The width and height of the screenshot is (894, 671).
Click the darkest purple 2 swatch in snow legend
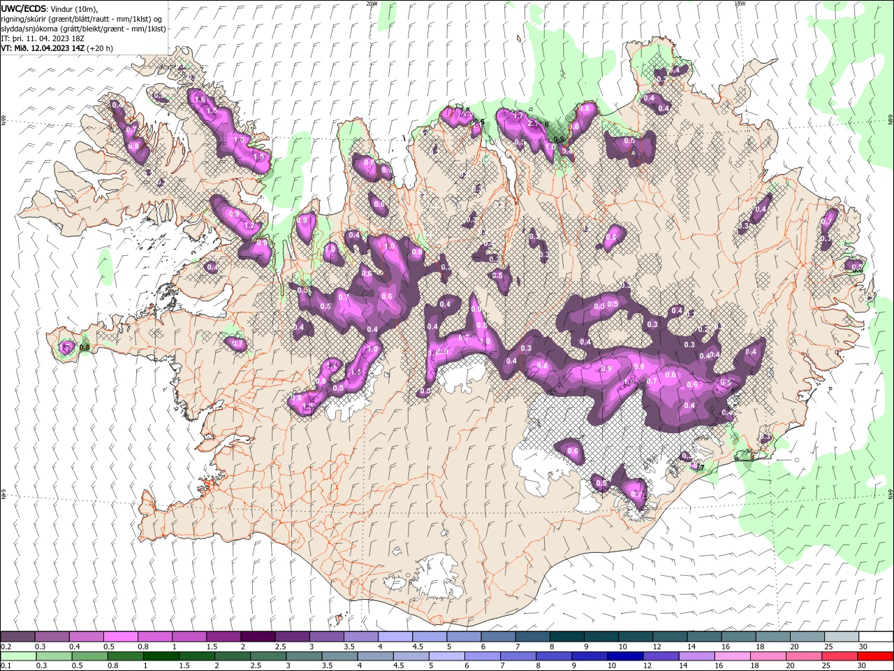point(257,637)
